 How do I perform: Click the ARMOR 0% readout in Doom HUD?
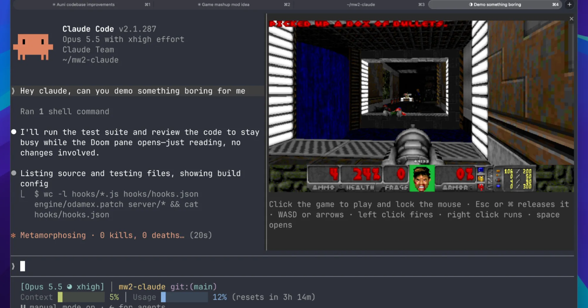coord(456,178)
